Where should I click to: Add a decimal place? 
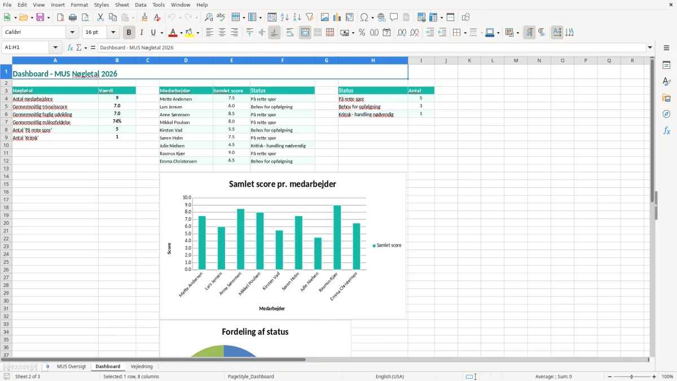coord(402,33)
